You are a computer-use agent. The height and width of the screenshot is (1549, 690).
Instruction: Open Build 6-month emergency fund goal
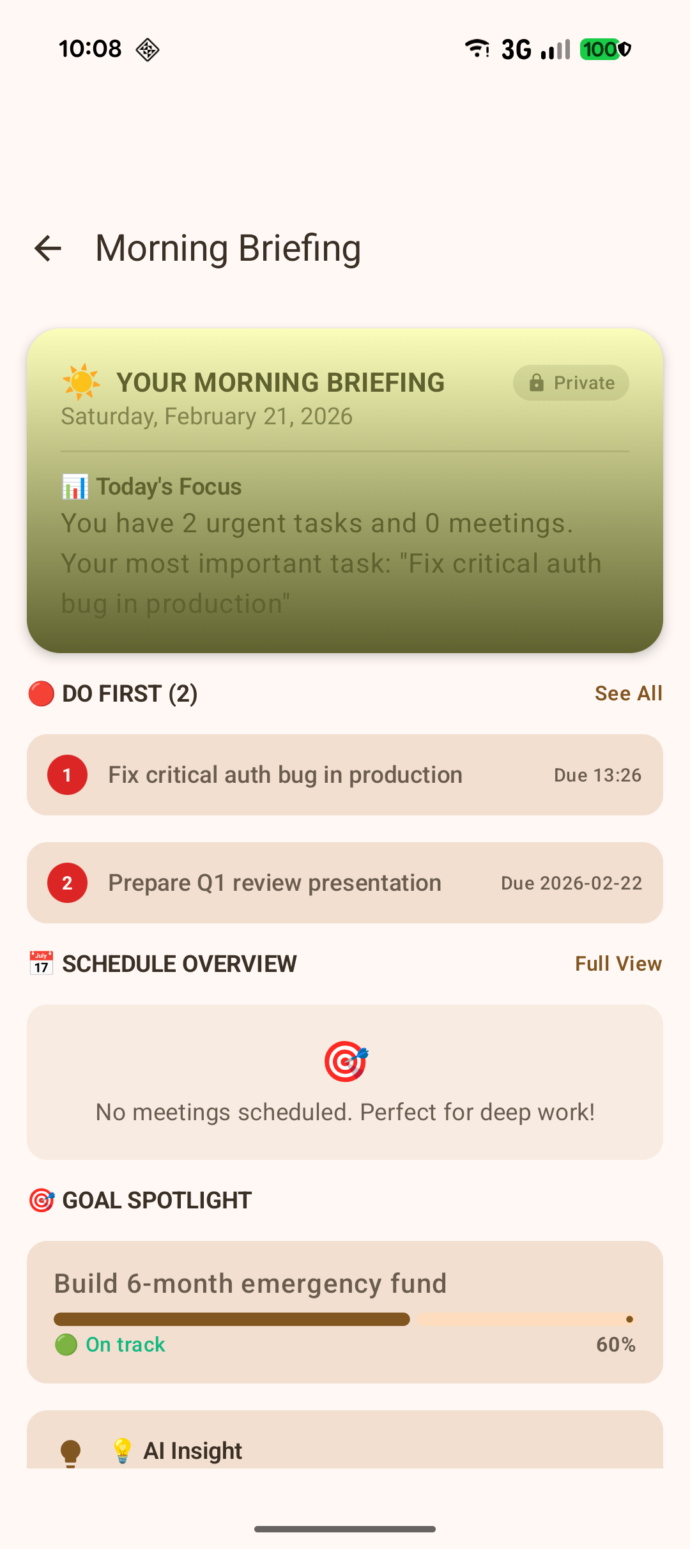250,1284
